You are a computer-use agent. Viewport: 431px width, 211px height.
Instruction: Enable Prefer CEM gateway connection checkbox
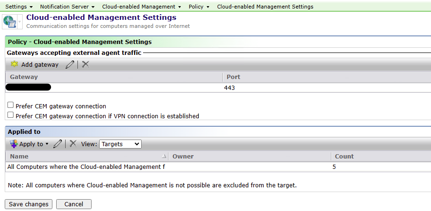[11, 105]
